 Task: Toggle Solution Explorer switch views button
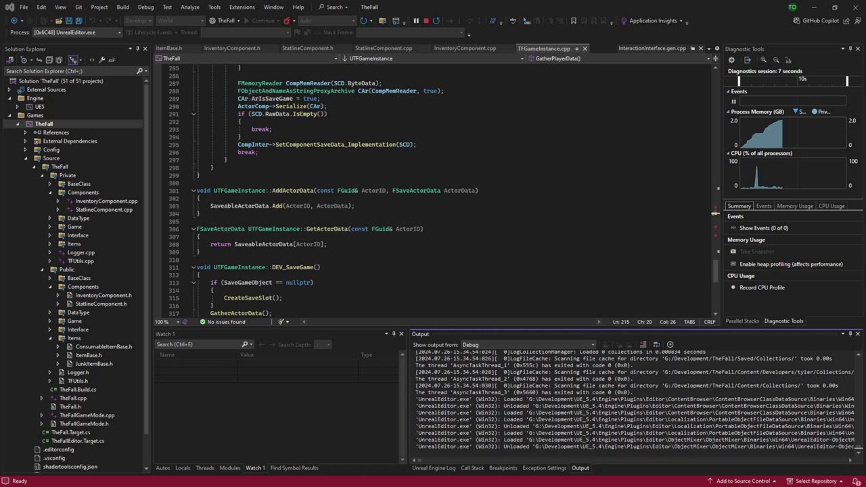pos(11,60)
